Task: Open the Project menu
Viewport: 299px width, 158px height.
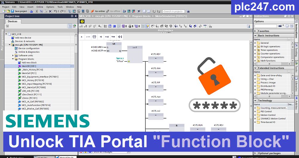Action: point(6,7)
